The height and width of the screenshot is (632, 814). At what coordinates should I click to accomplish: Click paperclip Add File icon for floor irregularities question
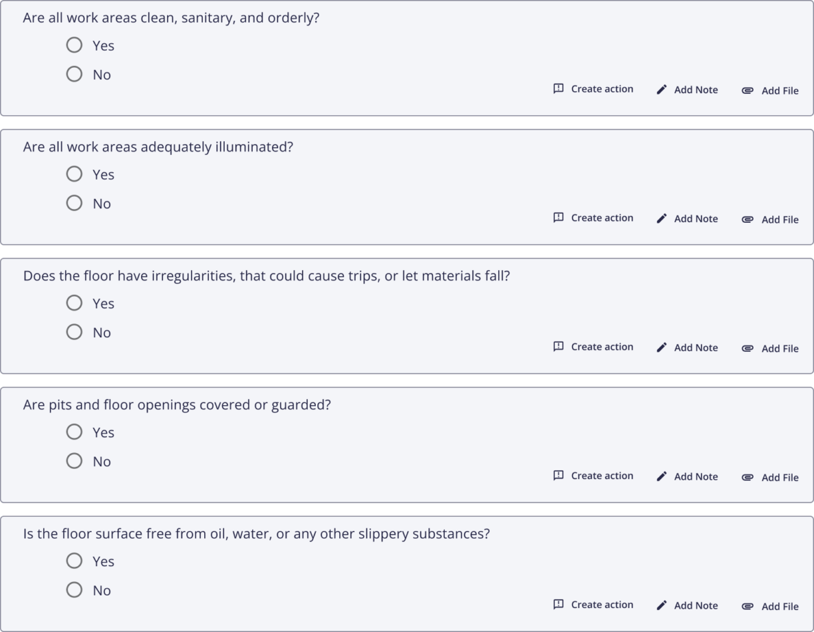coord(747,349)
